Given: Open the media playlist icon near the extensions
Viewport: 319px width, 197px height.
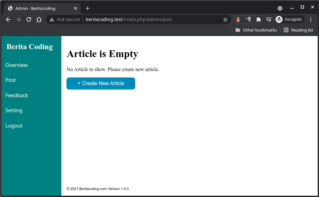Looking at the screenshot, I should coord(269,19).
